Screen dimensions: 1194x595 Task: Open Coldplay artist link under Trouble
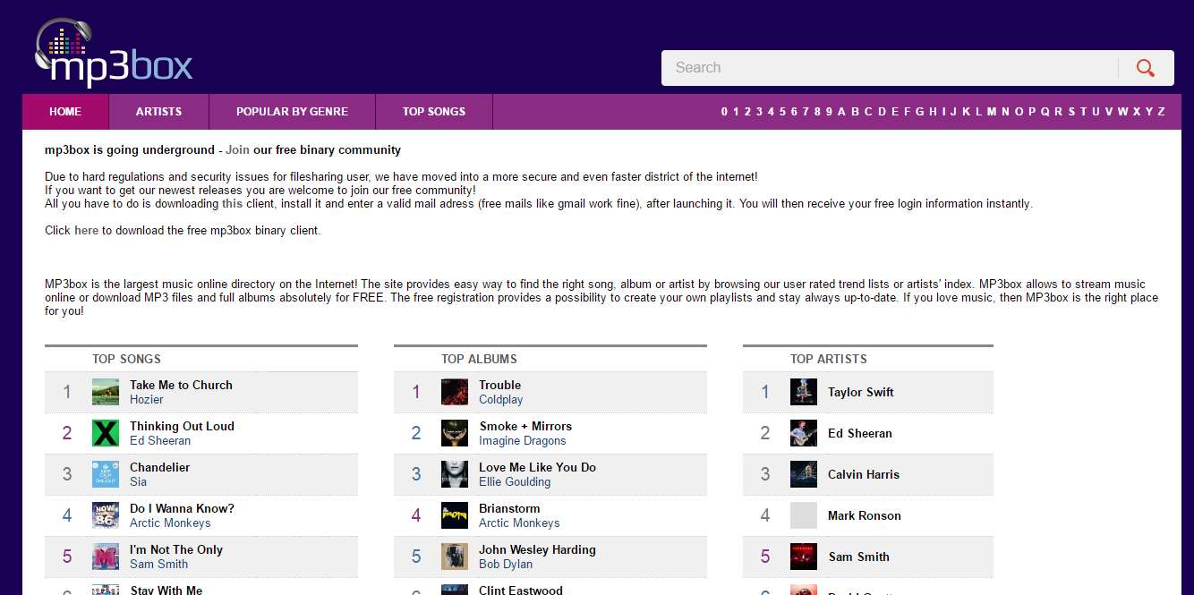pyautogui.click(x=501, y=400)
